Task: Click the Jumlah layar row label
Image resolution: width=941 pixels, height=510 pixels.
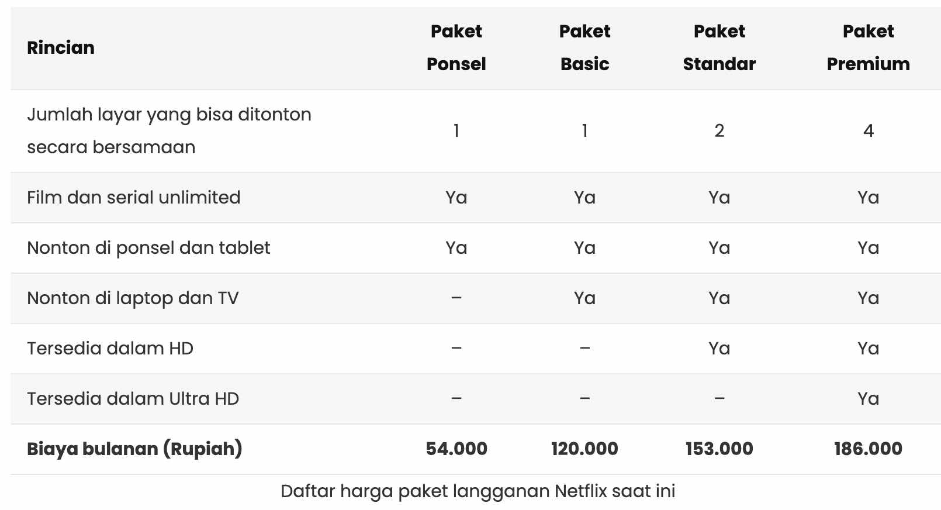Action: pos(169,130)
